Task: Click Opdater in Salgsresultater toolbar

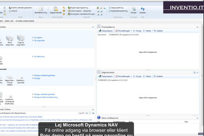Action: pyautogui.click(x=158, y=76)
